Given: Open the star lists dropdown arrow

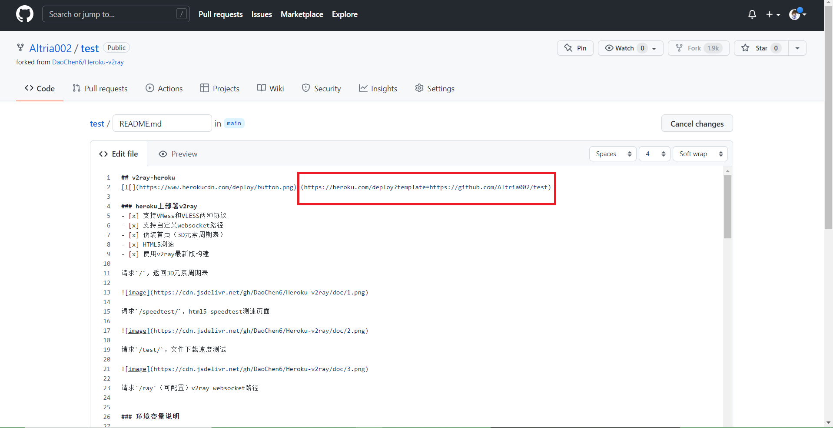Looking at the screenshot, I should tap(797, 48).
